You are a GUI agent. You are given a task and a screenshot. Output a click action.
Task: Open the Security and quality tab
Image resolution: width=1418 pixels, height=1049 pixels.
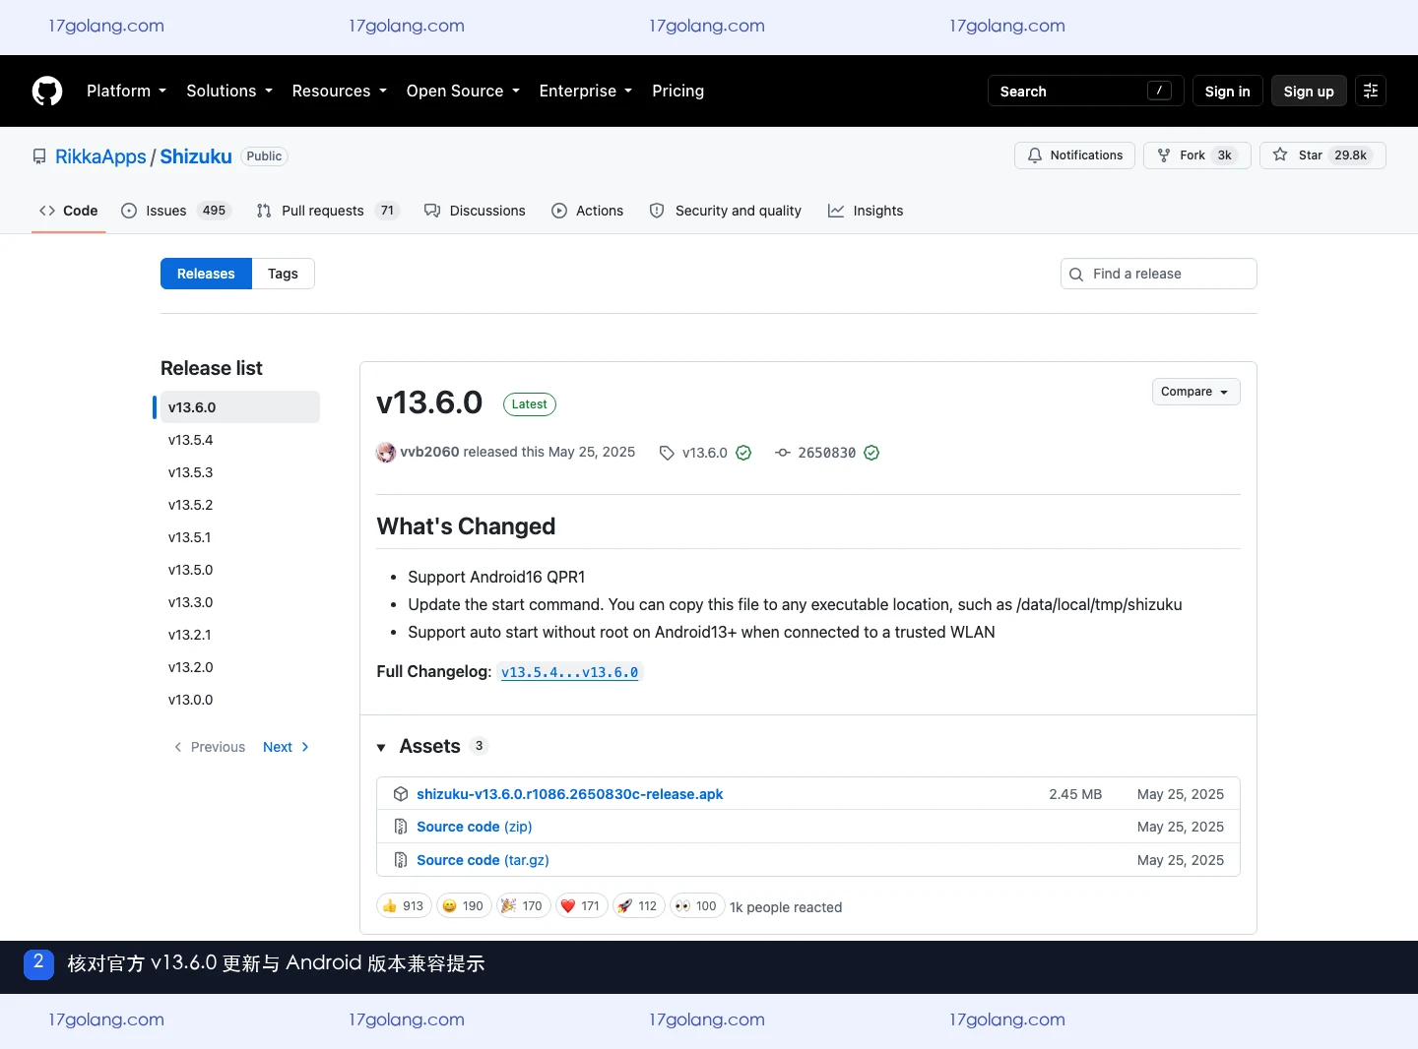[x=725, y=211]
